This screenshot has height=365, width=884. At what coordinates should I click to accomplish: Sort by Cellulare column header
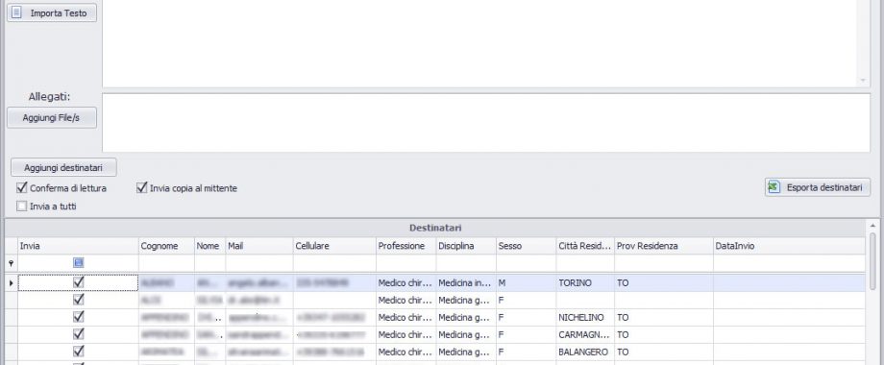pos(334,246)
